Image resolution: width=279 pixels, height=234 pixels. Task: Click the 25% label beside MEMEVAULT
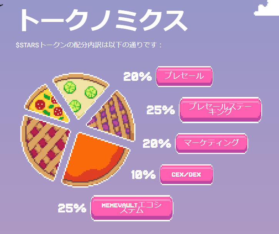[x=72, y=208]
